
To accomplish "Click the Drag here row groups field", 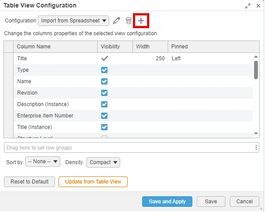I will [x=128, y=147].
